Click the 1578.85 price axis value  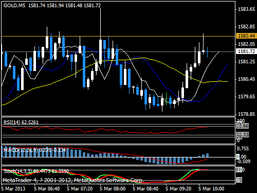(247, 114)
